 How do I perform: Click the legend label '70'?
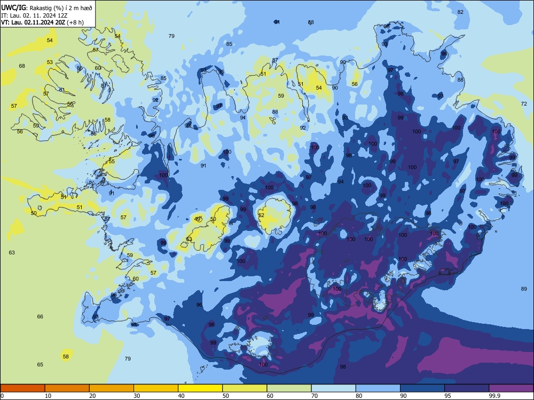click(x=315, y=396)
